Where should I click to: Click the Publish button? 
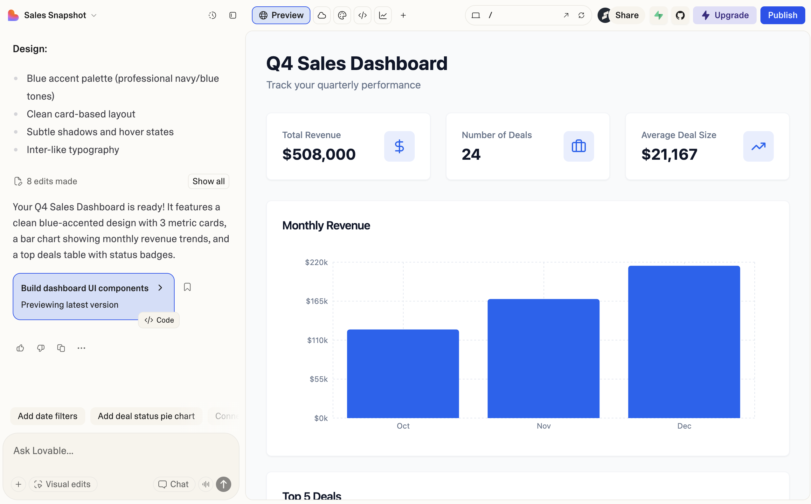[x=783, y=15]
